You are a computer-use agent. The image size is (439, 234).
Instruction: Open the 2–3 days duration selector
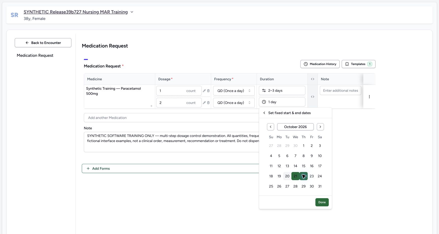[282, 90]
